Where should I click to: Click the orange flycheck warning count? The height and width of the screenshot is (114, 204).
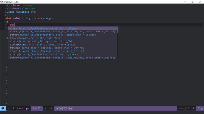(x=51, y=108)
